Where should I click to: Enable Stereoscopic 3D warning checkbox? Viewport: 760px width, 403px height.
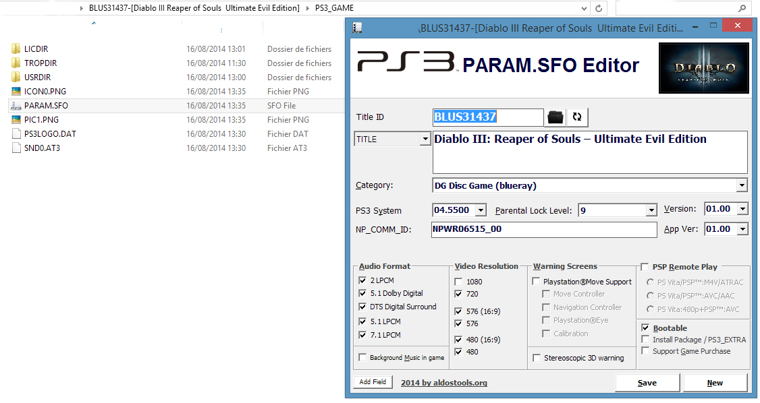coord(537,358)
